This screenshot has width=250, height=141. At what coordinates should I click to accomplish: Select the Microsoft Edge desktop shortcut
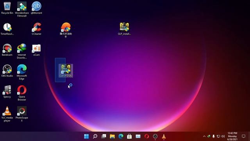pyautogui.click(x=22, y=72)
